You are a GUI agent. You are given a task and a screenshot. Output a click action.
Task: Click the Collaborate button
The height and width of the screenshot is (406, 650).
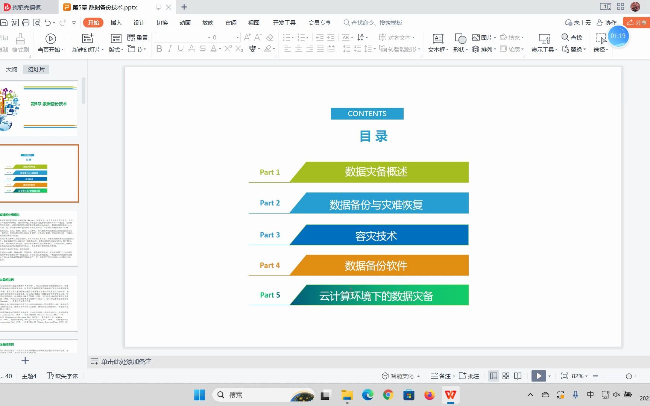pos(606,23)
